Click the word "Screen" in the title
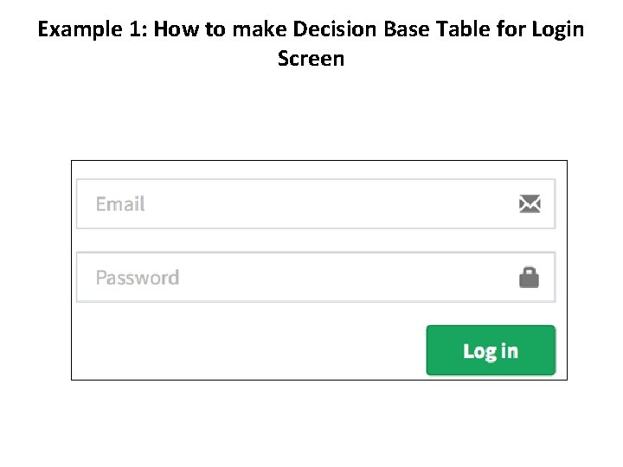623x467 pixels. [x=311, y=59]
